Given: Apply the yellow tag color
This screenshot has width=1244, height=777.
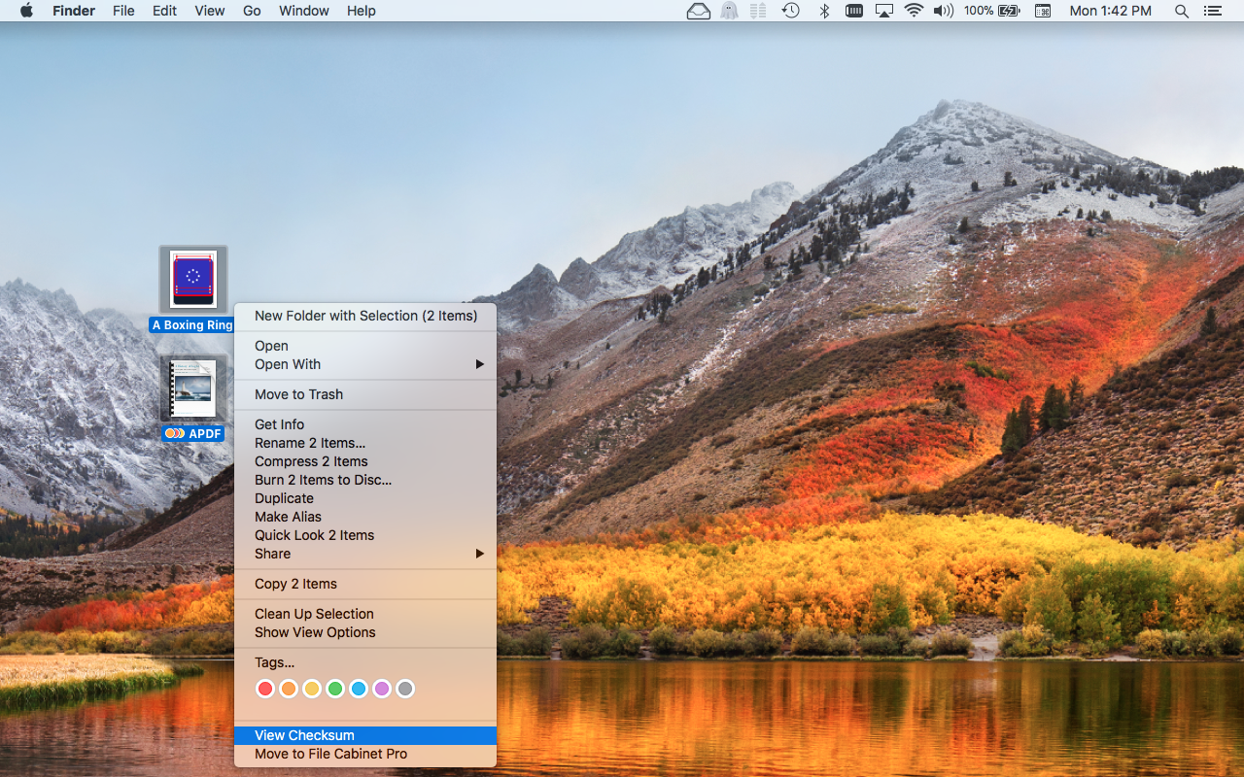Looking at the screenshot, I should [312, 689].
